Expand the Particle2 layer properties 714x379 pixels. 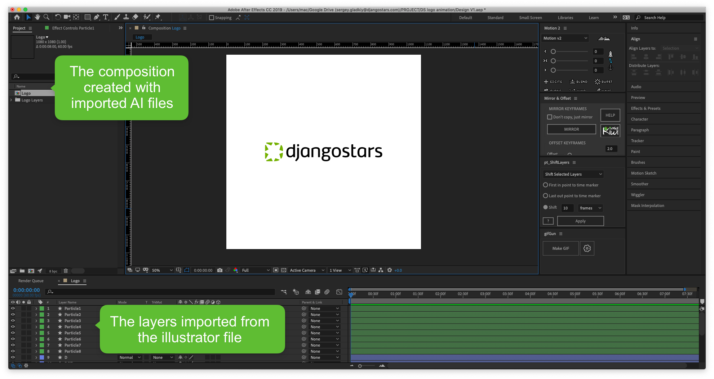[x=36, y=315]
